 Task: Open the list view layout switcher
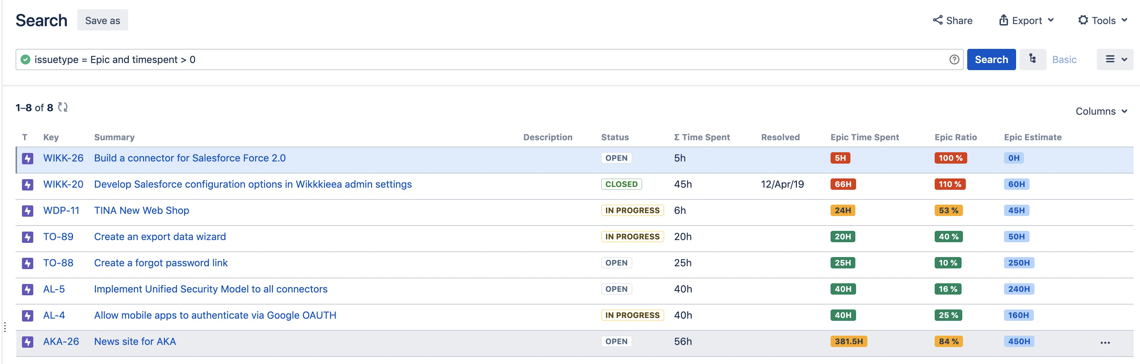1115,59
